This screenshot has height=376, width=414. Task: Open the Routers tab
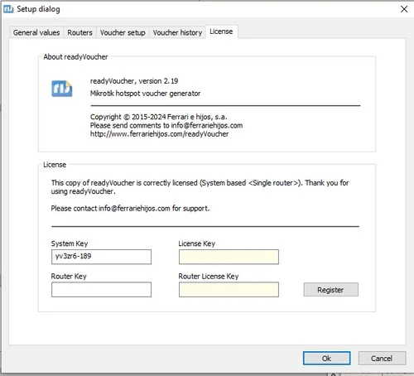tap(79, 32)
